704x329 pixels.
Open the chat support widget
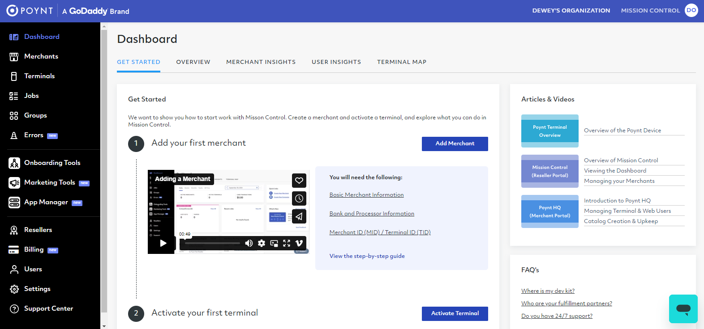click(683, 309)
